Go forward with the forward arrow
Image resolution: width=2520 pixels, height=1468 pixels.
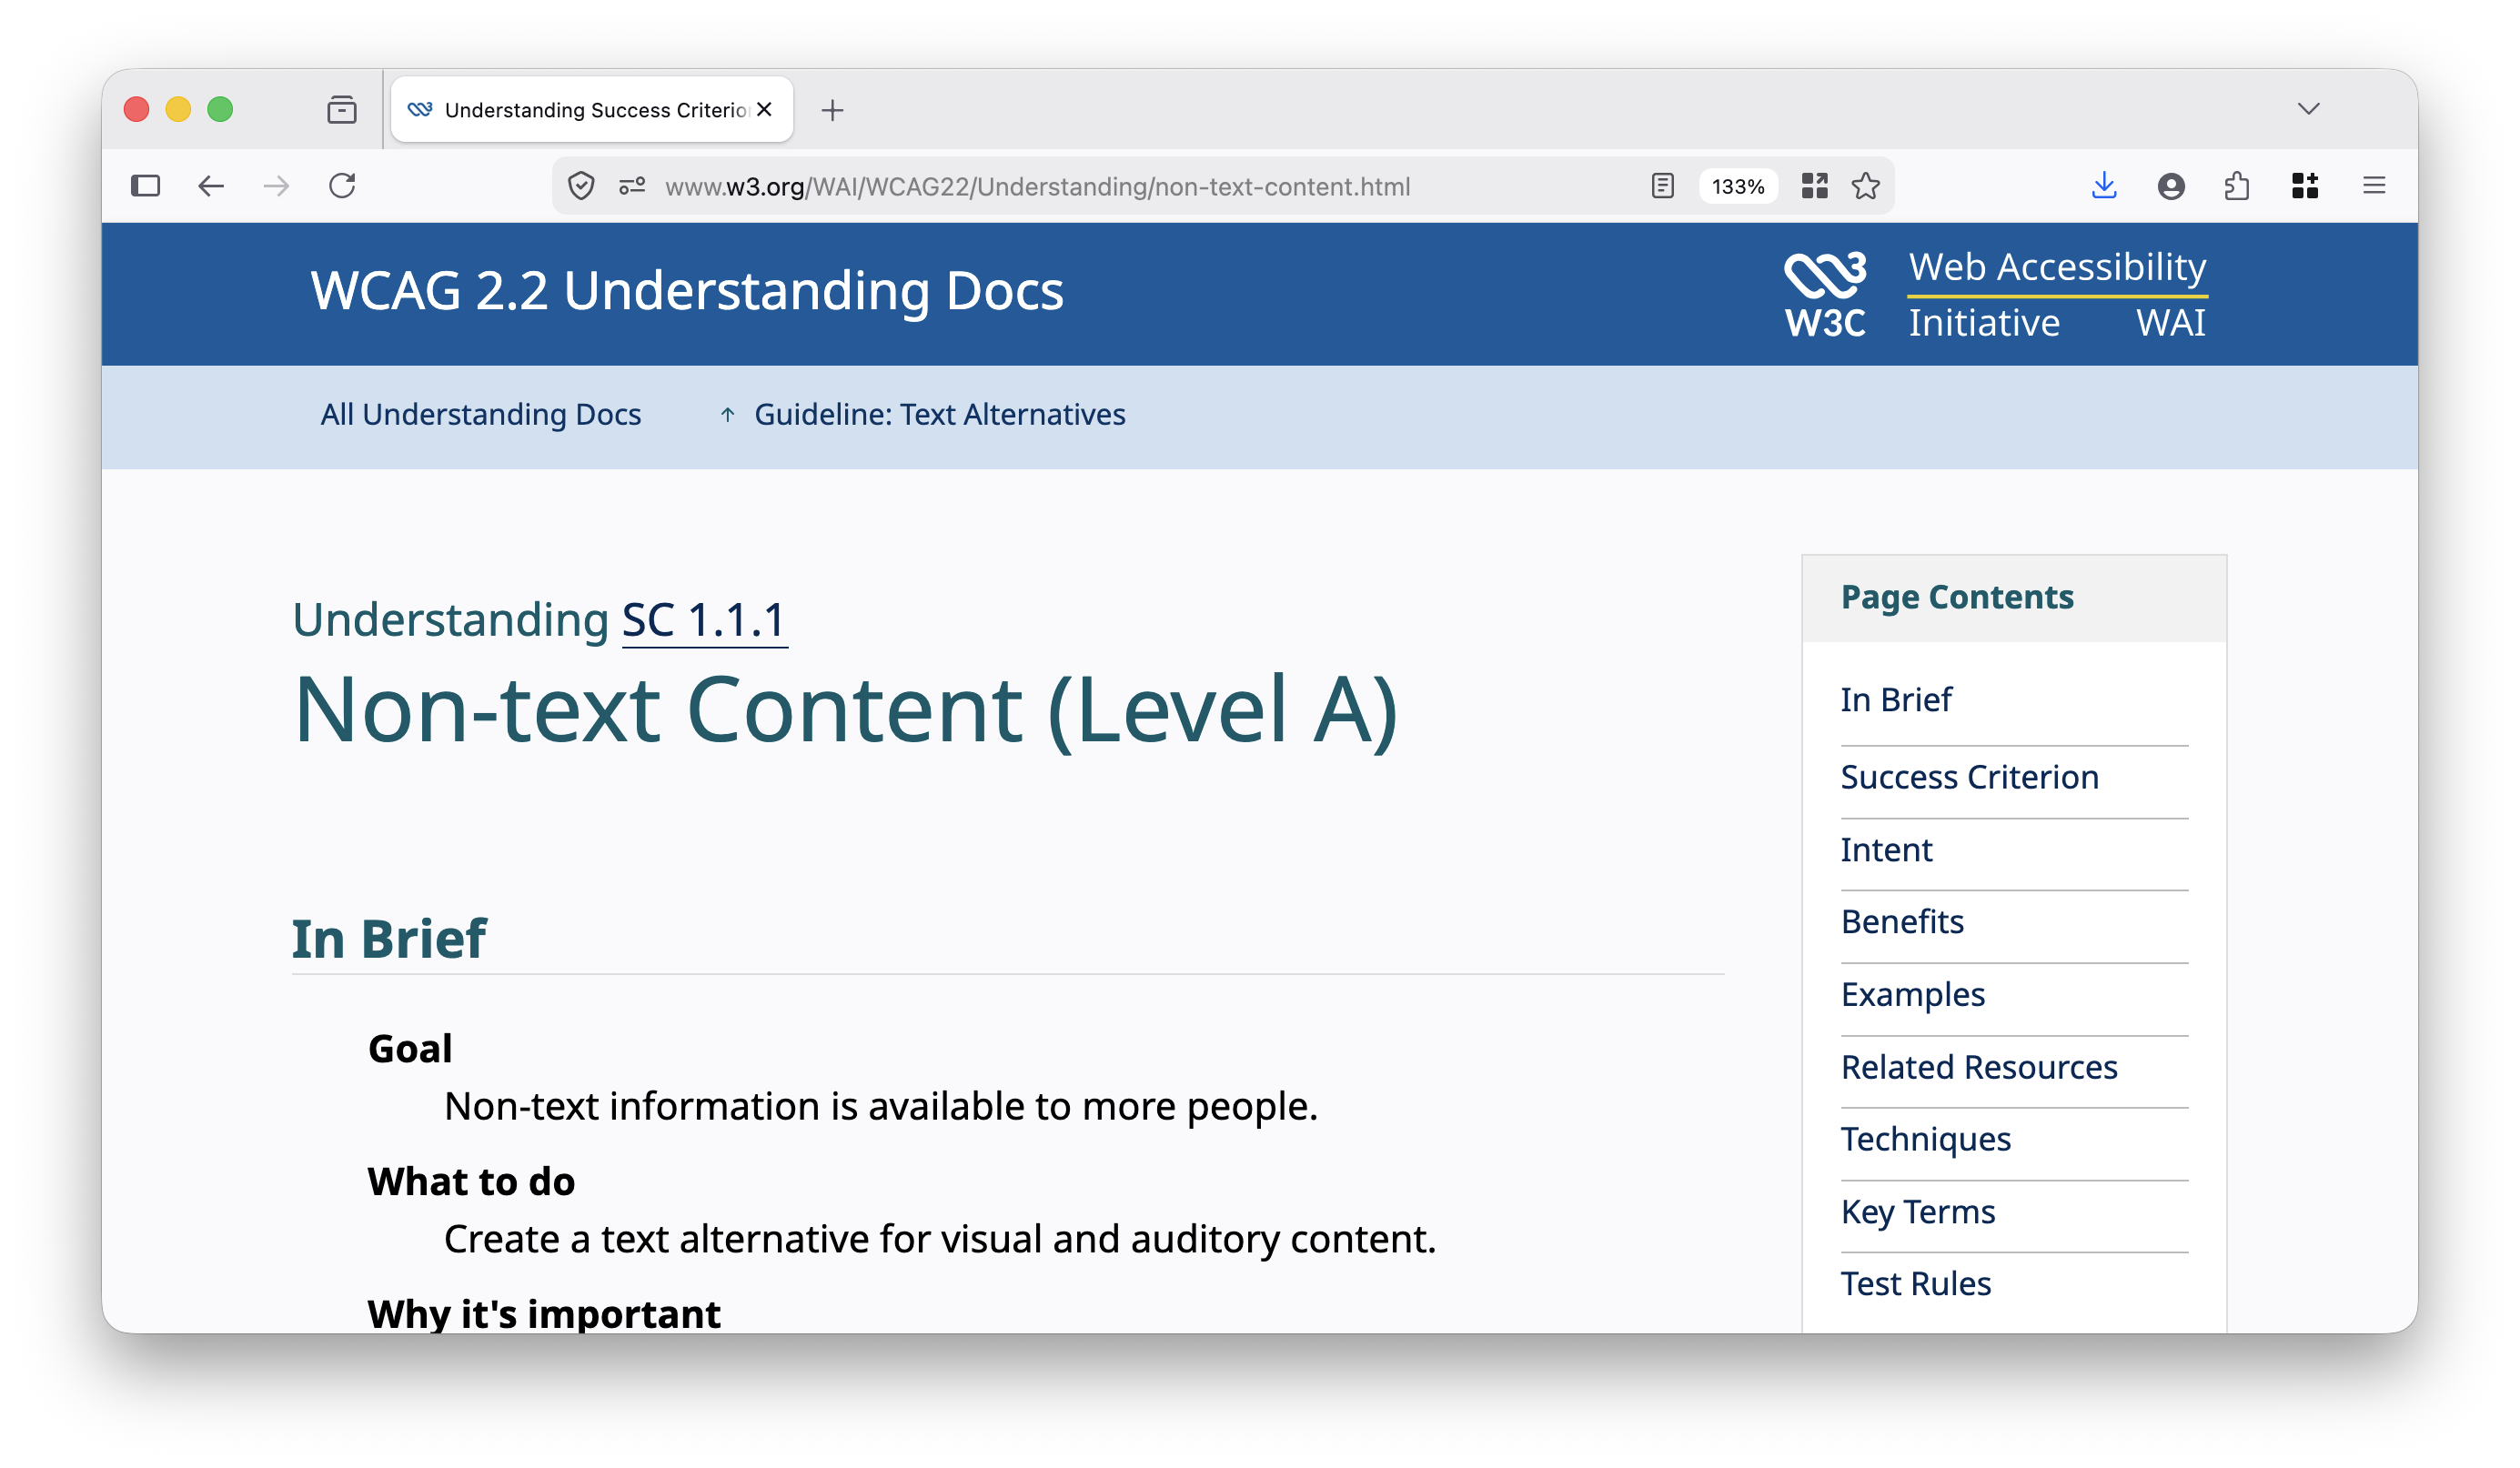pos(276,186)
